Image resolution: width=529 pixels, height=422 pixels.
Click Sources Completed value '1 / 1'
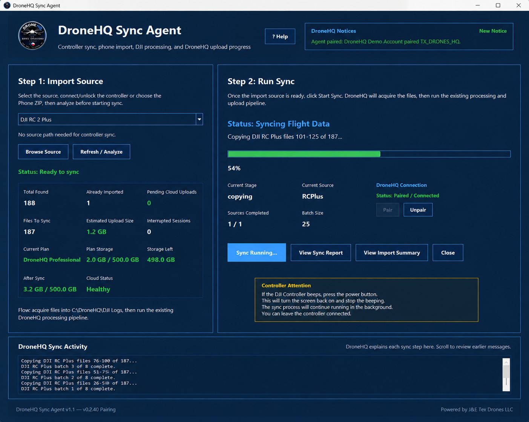pos(235,224)
